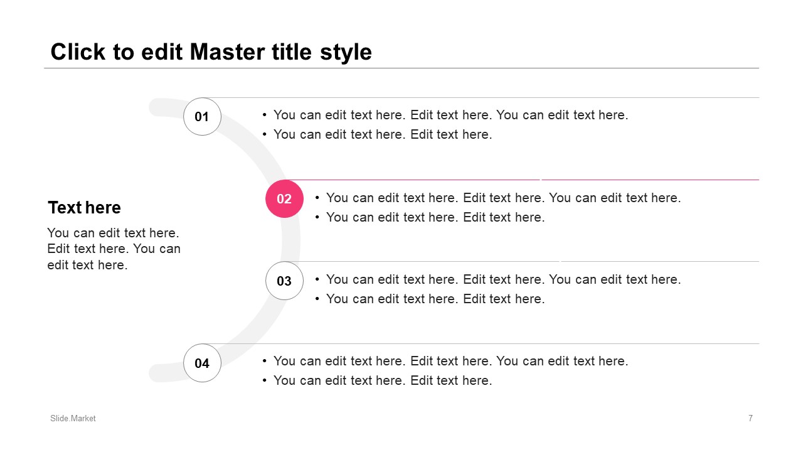The width and height of the screenshot is (803, 452).
Task: Click the Slide.Market footer text
Action: pos(73,418)
